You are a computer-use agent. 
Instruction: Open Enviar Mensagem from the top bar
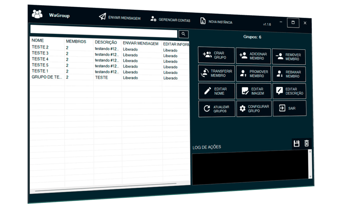120,17
